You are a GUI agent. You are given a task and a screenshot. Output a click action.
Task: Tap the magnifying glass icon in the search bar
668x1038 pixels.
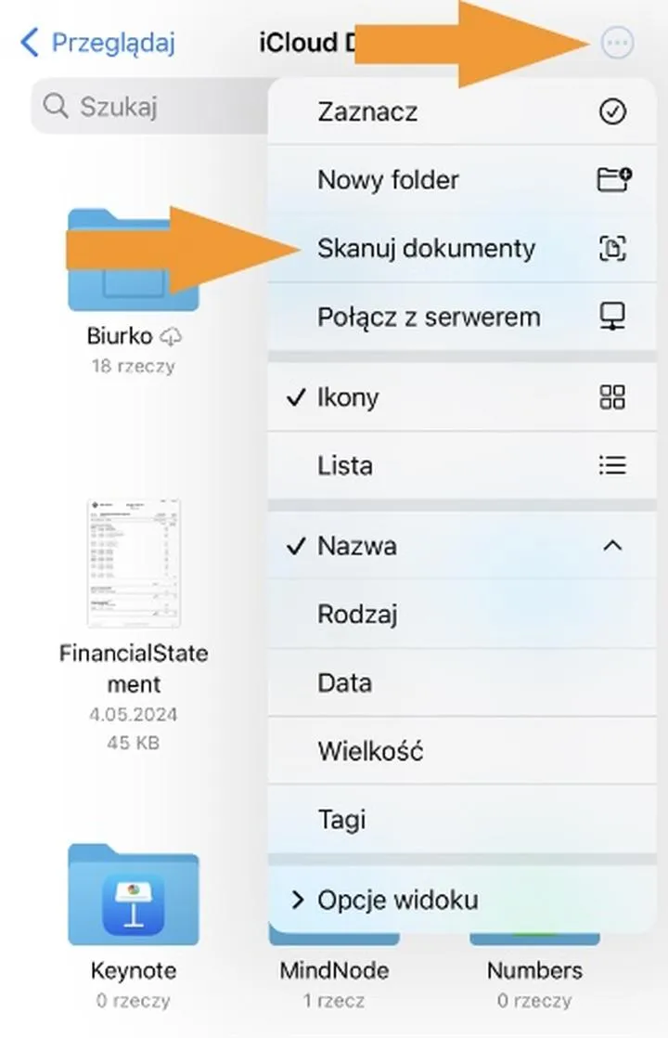click(x=56, y=106)
